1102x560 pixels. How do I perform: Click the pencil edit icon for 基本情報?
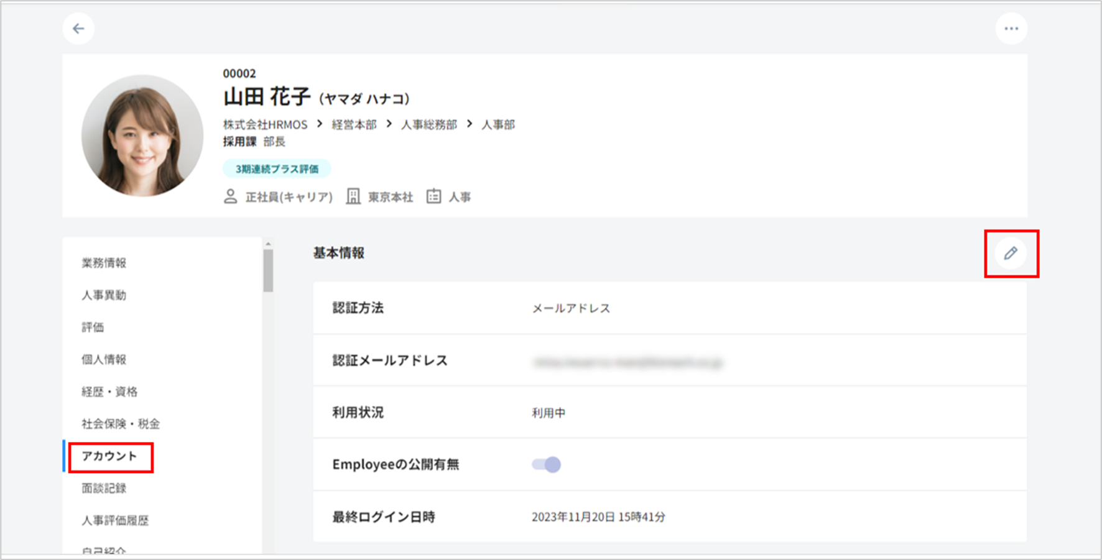[1011, 253]
